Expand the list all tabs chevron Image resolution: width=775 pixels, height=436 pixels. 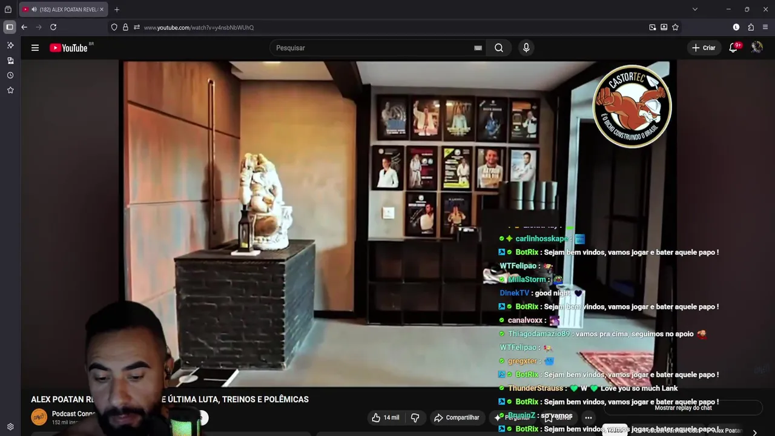point(695,10)
